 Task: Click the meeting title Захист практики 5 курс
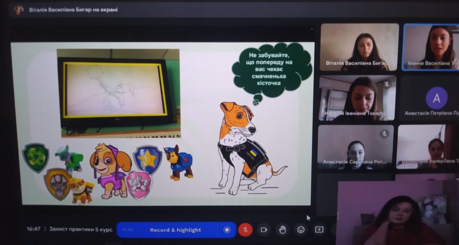pos(81,229)
